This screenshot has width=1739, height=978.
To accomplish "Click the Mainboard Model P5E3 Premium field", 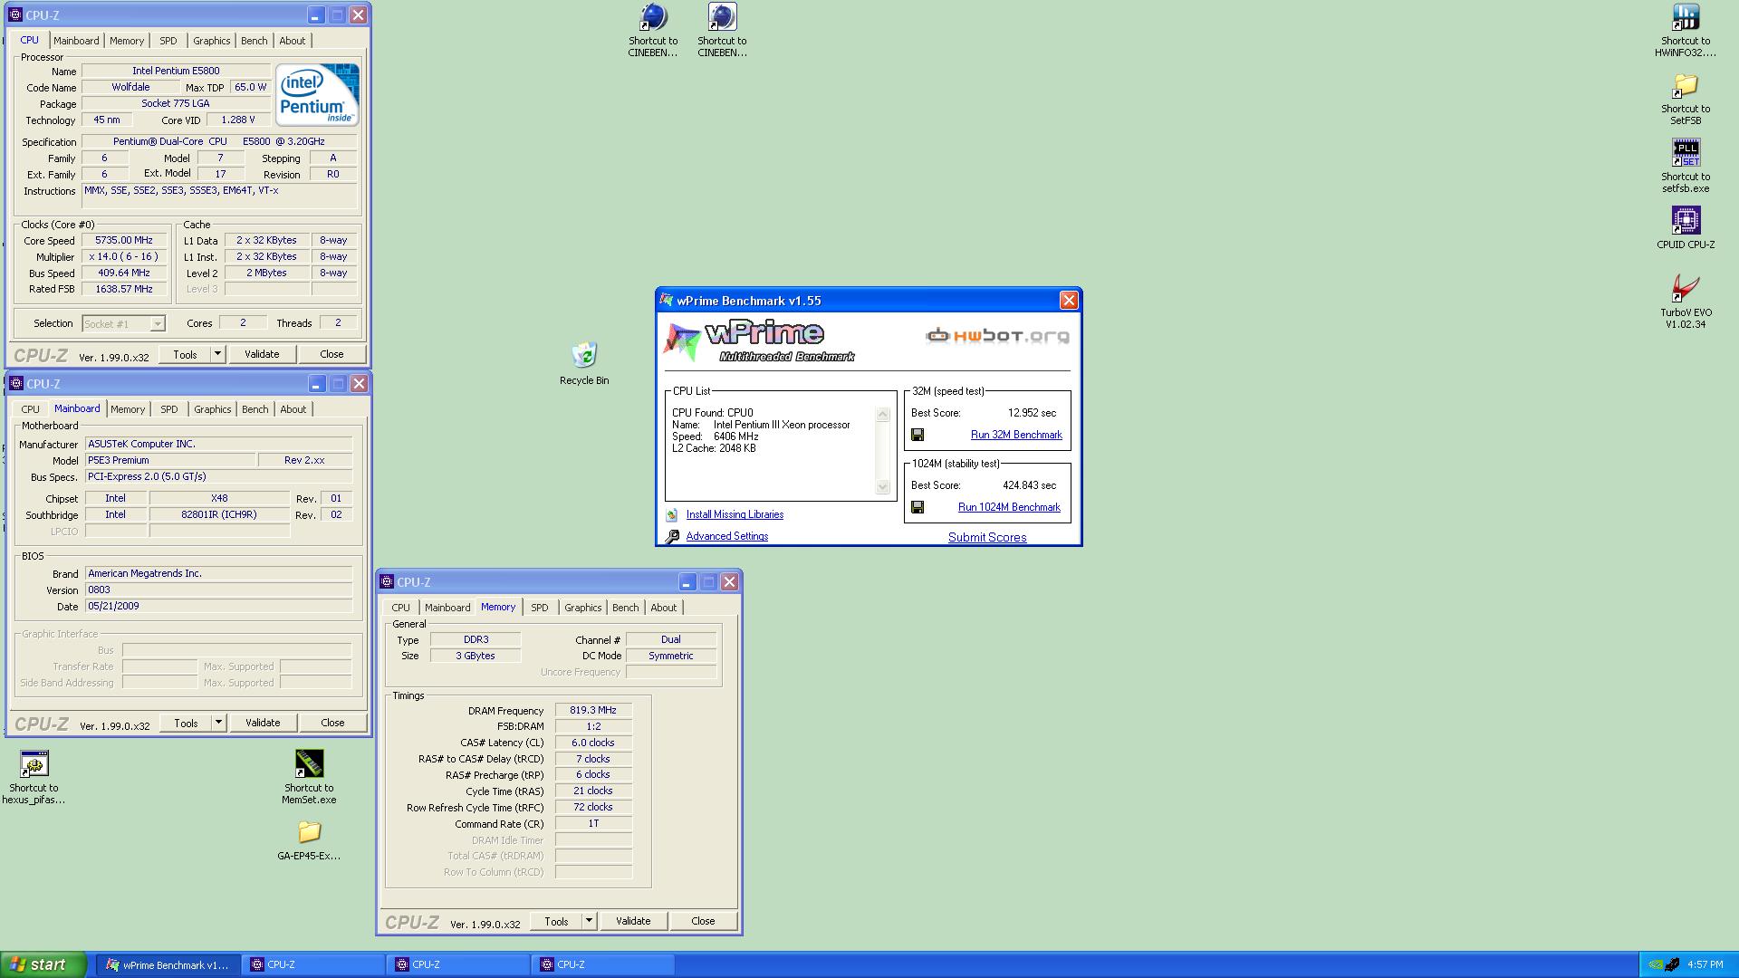I will 170,460.
